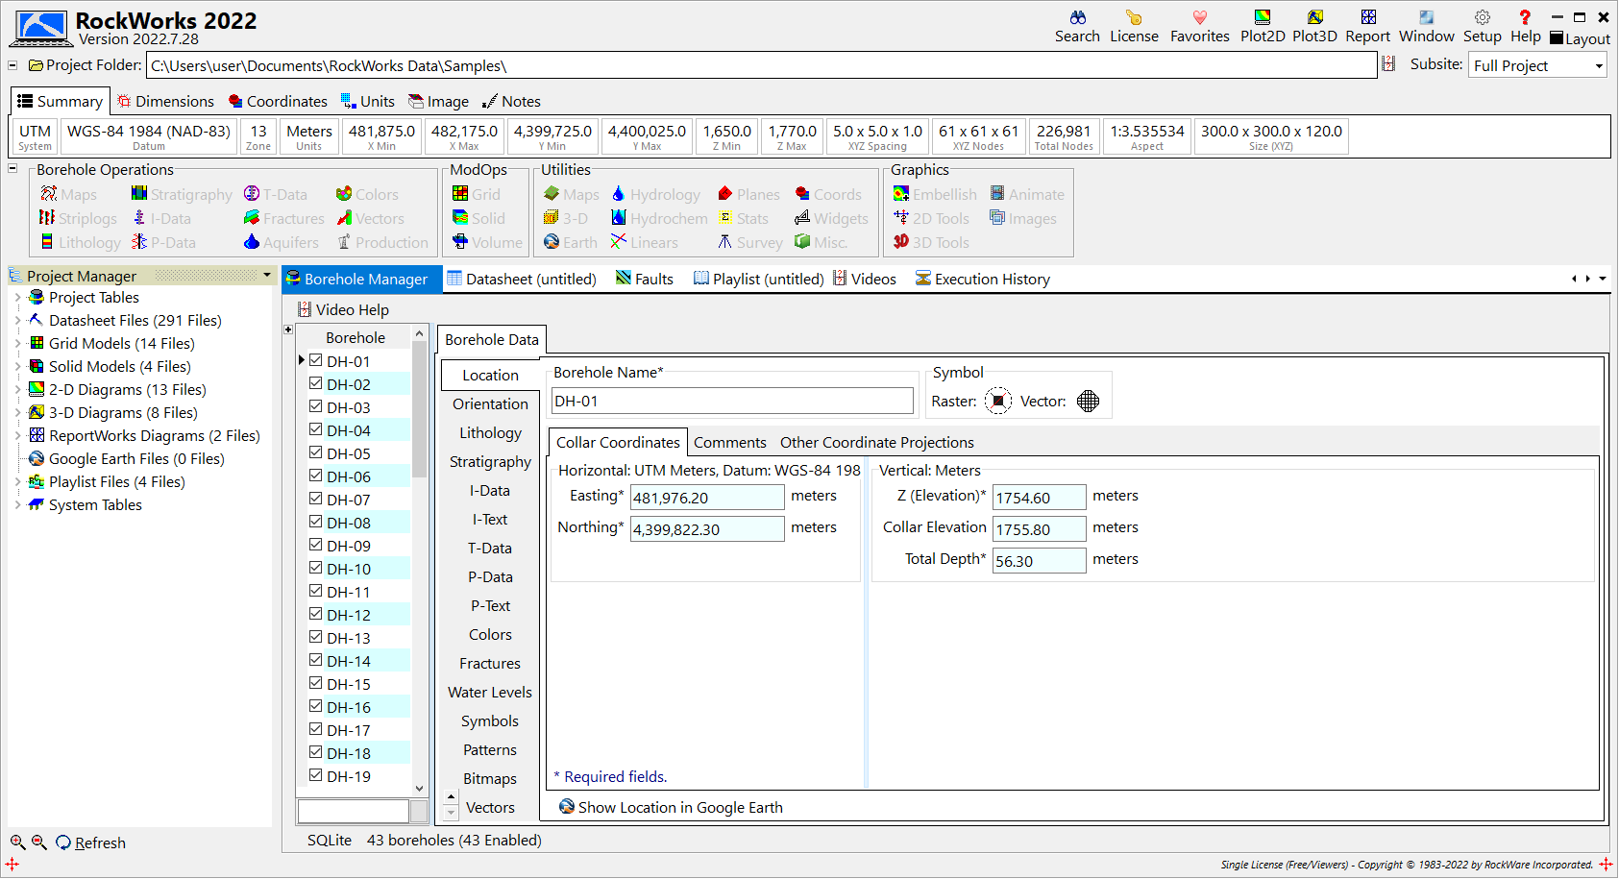
Task: Launch Plot3D from top toolbar
Action: (x=1314, y=27)
